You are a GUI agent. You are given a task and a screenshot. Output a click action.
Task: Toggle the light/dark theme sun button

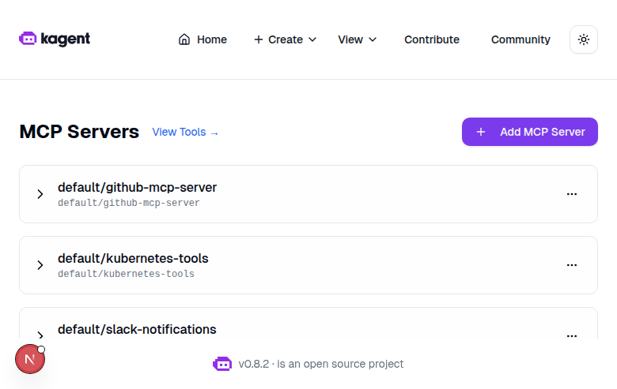pos(584,39)
